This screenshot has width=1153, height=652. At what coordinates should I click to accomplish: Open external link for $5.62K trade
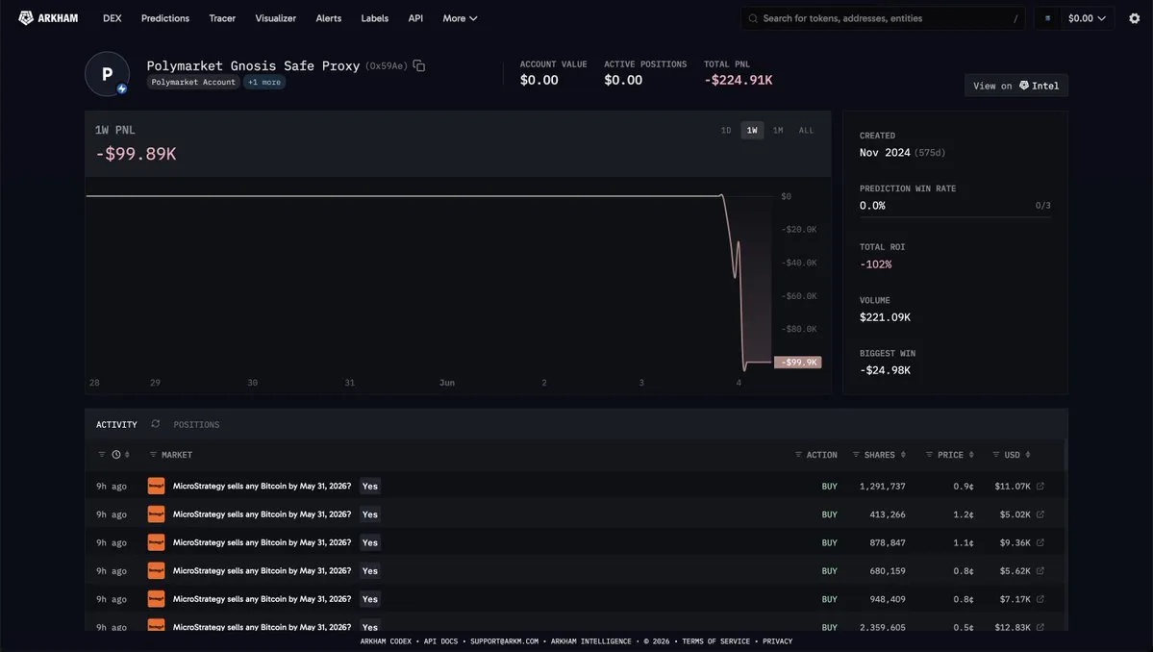[1040, 570]
